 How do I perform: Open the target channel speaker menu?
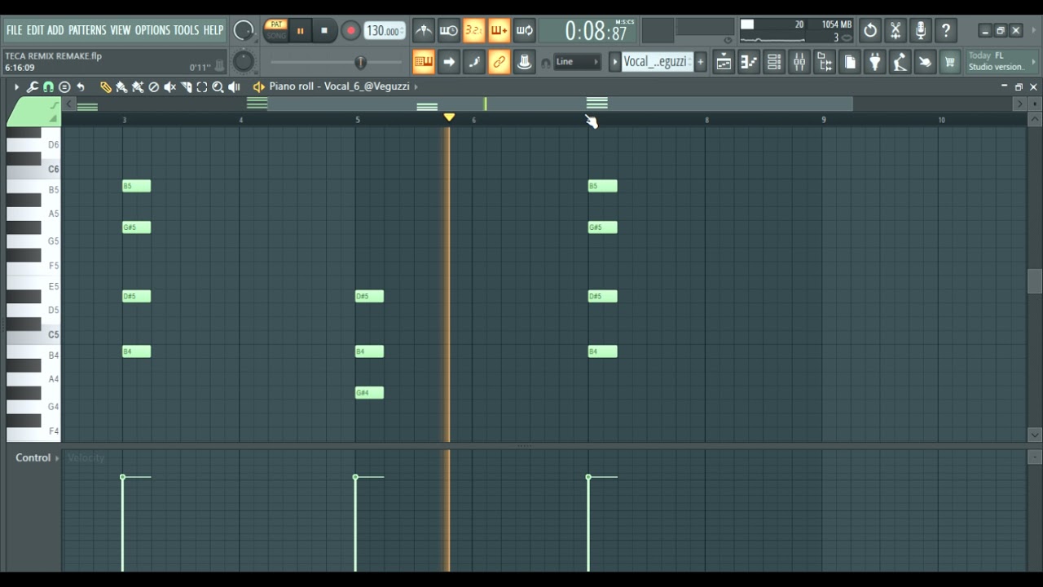click(x=259, y=86)
